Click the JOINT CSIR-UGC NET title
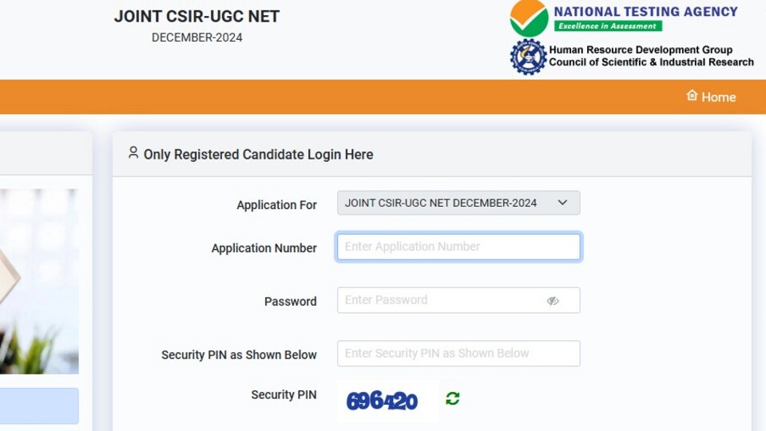Viewport: 766px width, 431px height. 196,16
